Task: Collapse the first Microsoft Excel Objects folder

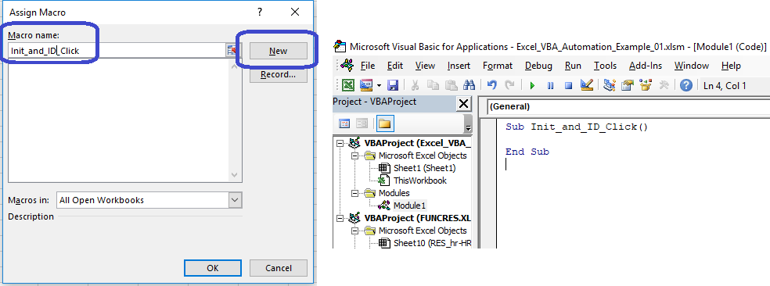Action: (354, 156)
